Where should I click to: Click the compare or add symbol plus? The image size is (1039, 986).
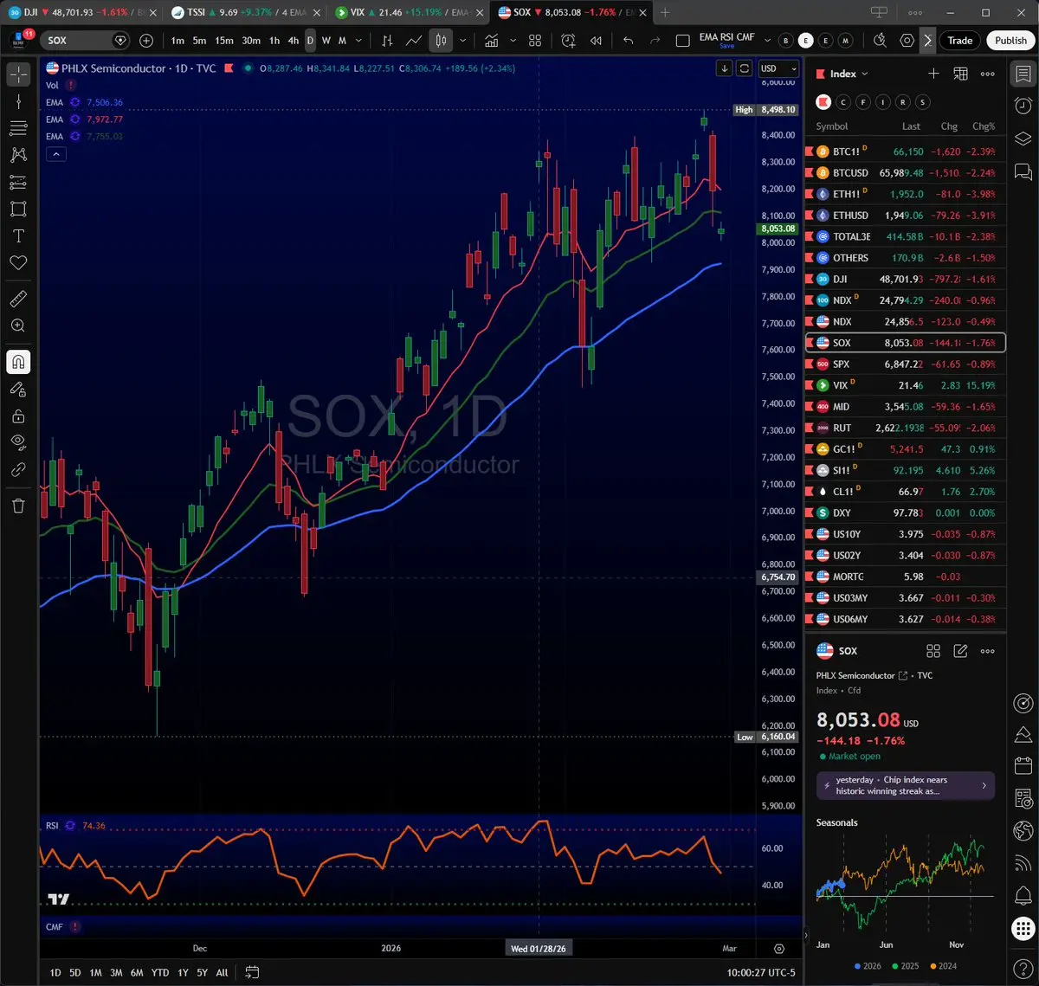(146, 41)
